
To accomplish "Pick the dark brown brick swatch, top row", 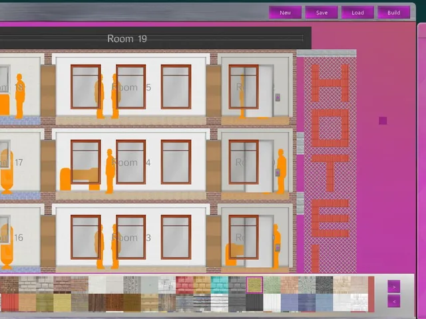I will pos(9,285).
